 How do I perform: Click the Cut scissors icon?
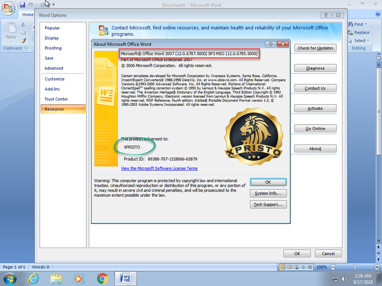pyautogui.click(x=23, y=24)
